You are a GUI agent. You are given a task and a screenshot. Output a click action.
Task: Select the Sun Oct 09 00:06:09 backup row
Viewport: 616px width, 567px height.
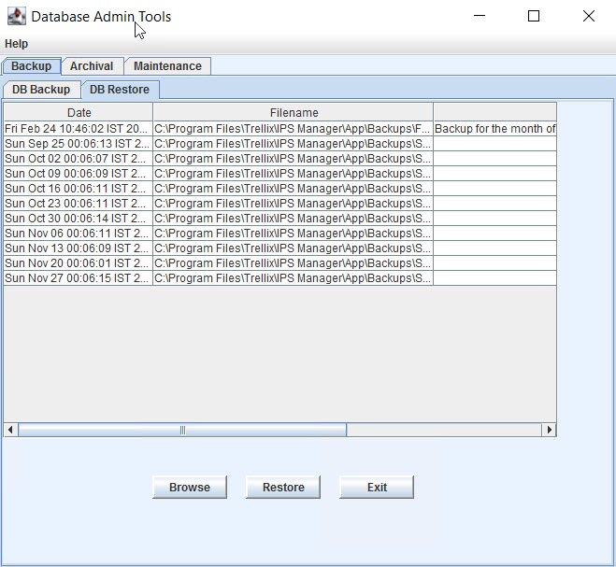coord(279,174)
